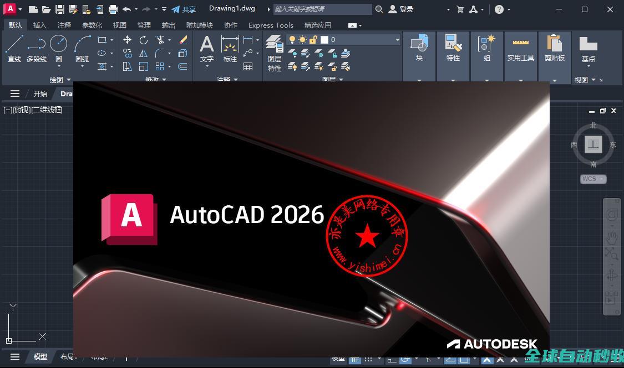Screen dimensions: 624x368
Task: Click the Rotate tool icon
Action: (x=144, y=40)
